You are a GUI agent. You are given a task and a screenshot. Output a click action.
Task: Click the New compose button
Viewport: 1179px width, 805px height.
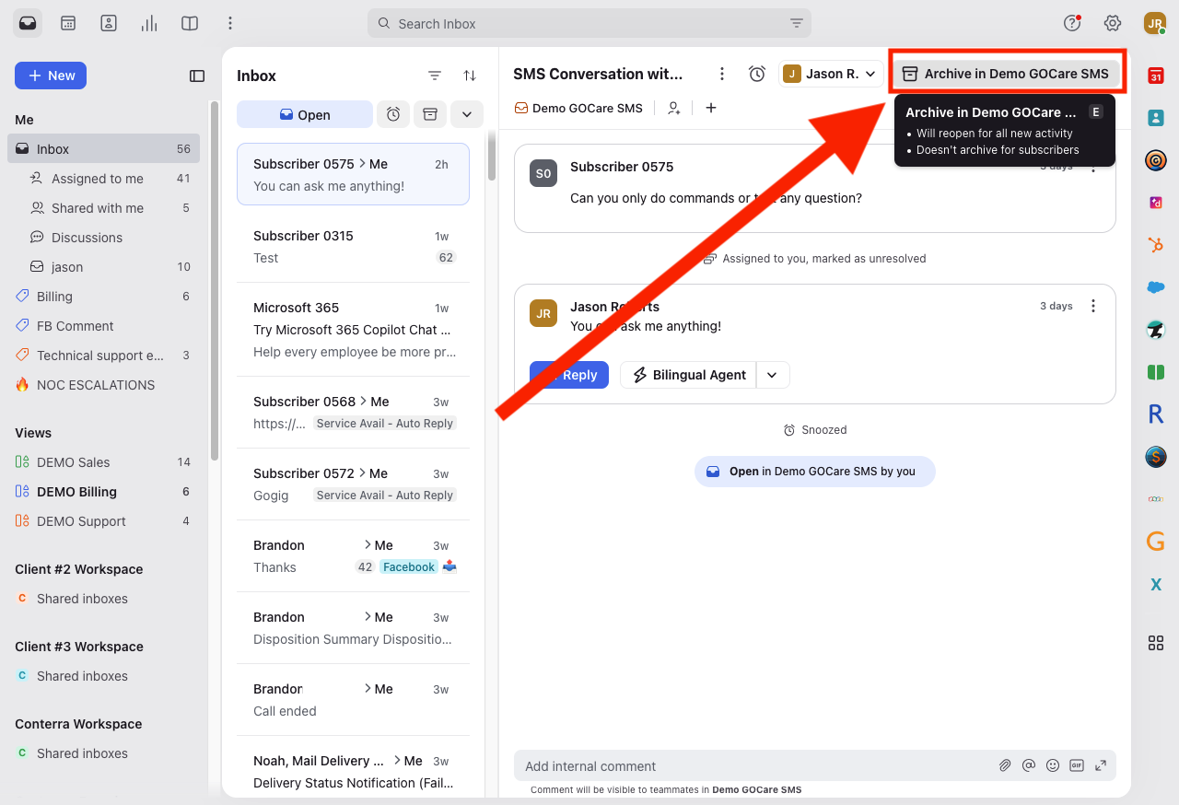(51, 76)
